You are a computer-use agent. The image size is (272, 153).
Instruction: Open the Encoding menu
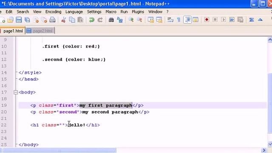53,12
